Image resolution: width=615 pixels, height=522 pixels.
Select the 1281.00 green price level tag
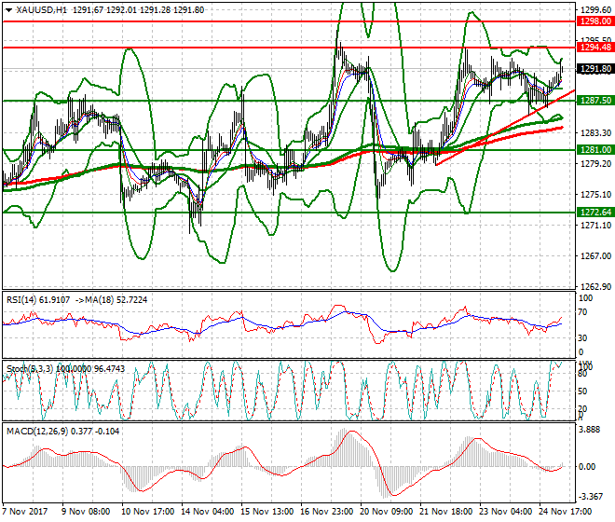[594, 149]
